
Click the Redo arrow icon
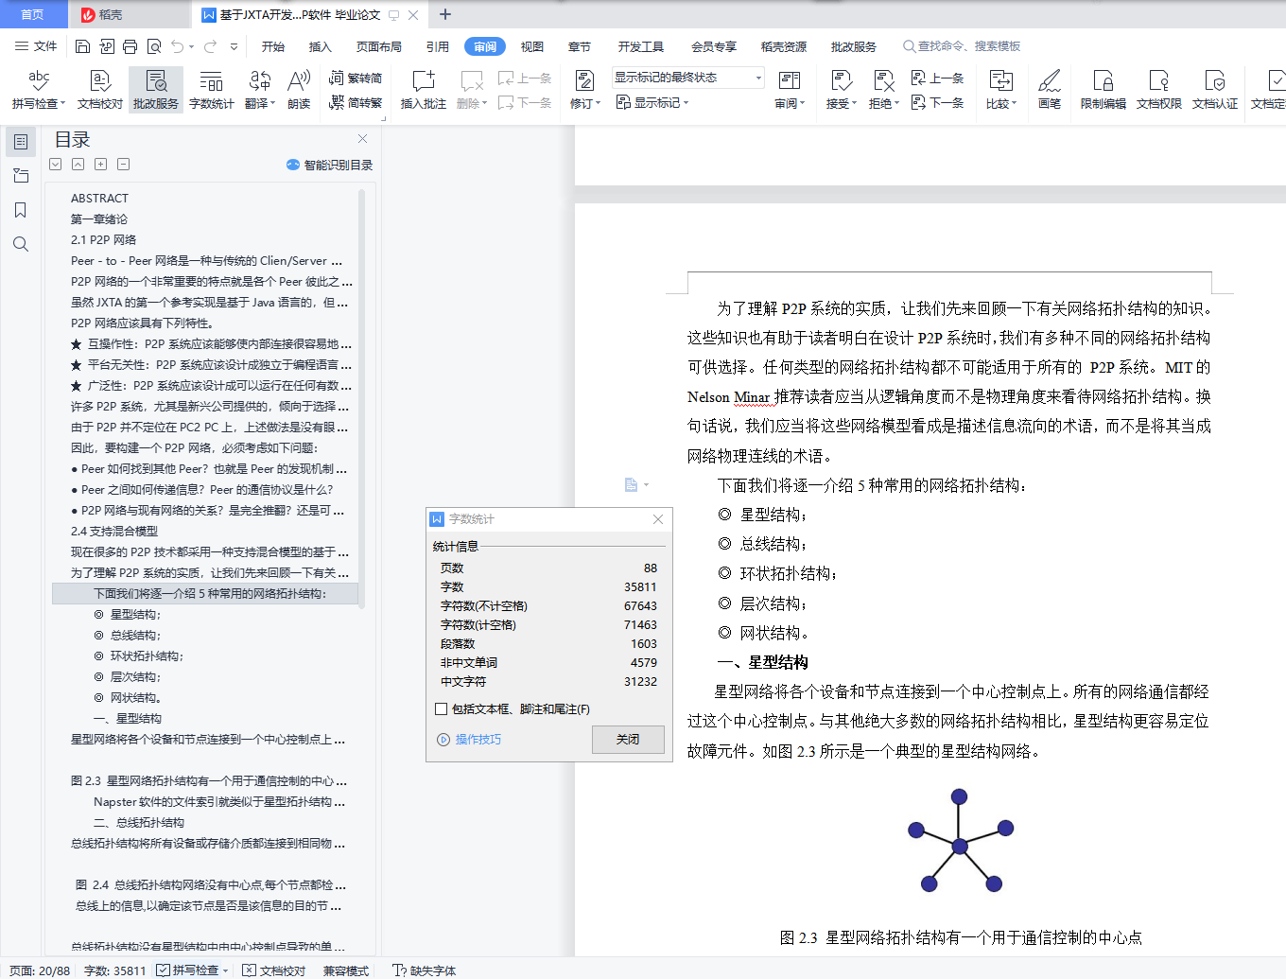210,46
